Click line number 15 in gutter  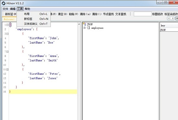click(x=5, y=87)
